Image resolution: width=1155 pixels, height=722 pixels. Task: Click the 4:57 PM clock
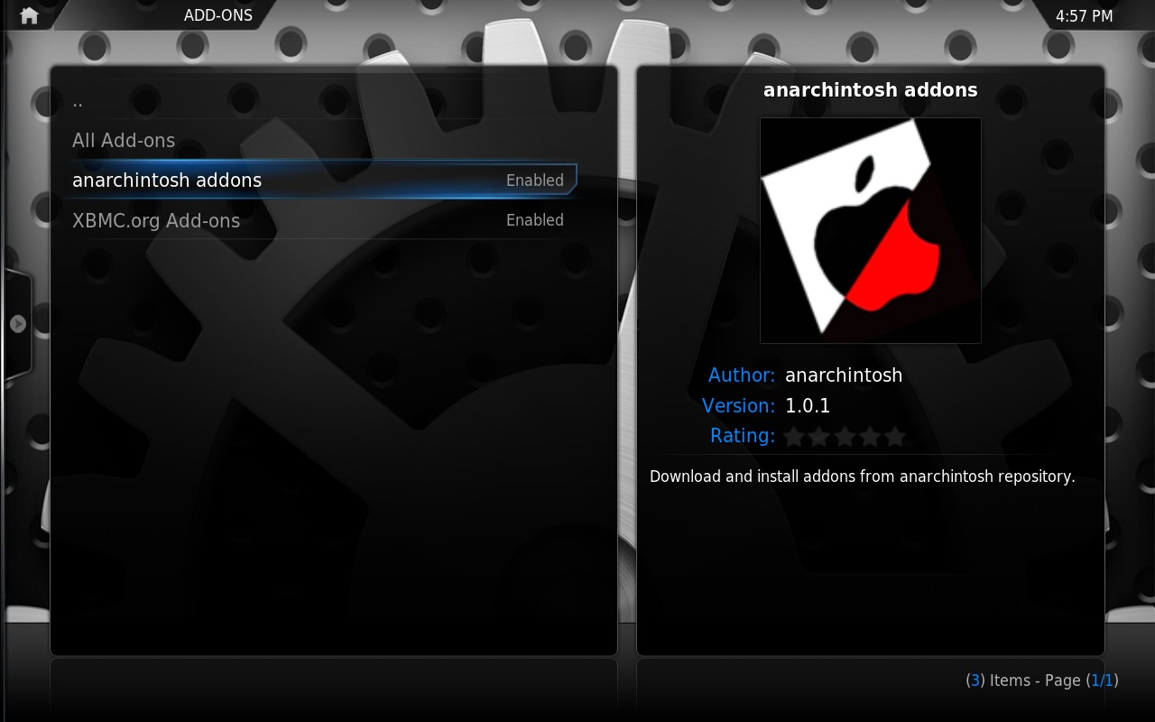tap(1084, 16)
